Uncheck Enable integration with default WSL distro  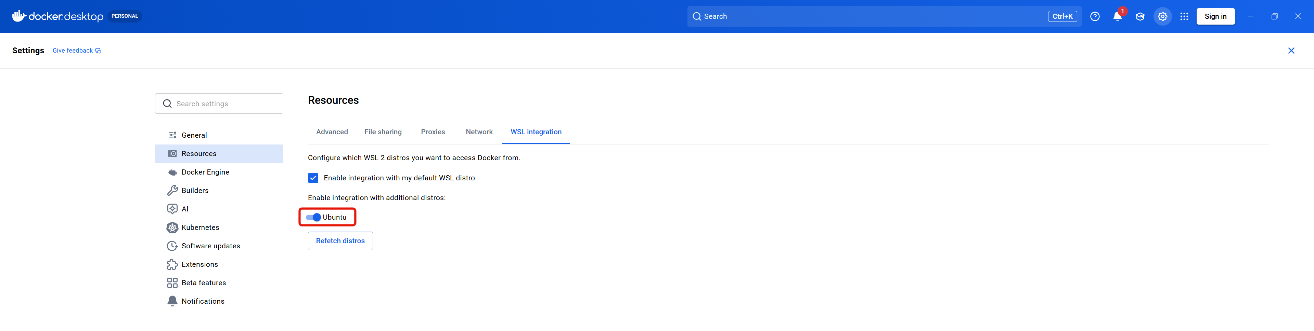(313, 178)
